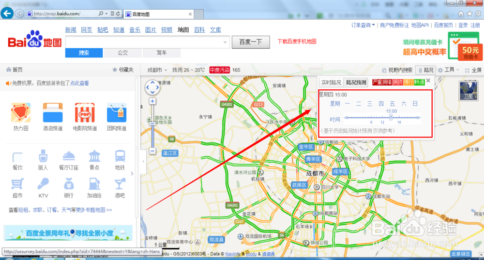
Task: Select the 地铁 subway icon
Action: click(x=120, y=156)
